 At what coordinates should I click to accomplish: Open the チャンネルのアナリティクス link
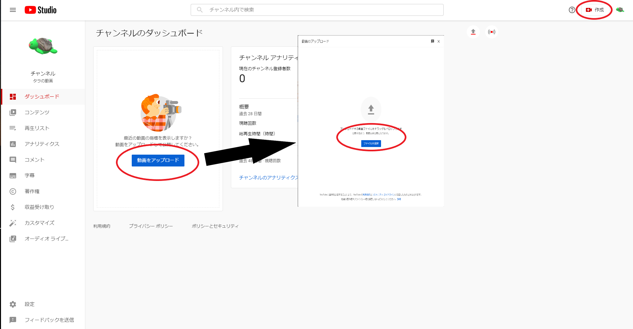[268, 178]
